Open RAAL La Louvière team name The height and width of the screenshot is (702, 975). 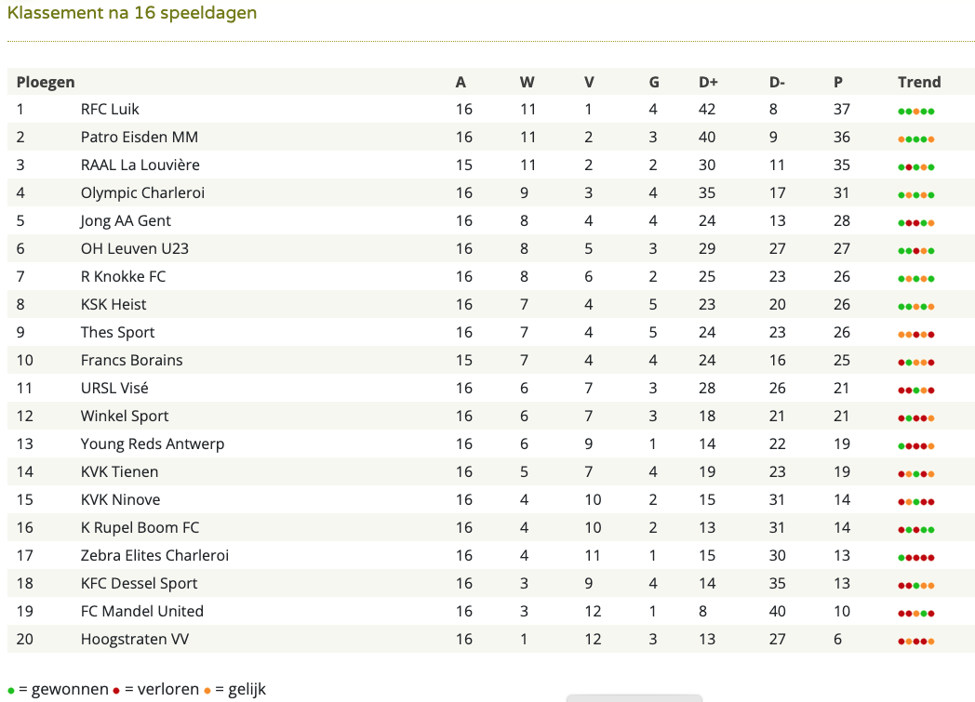[x=140, y=165]
